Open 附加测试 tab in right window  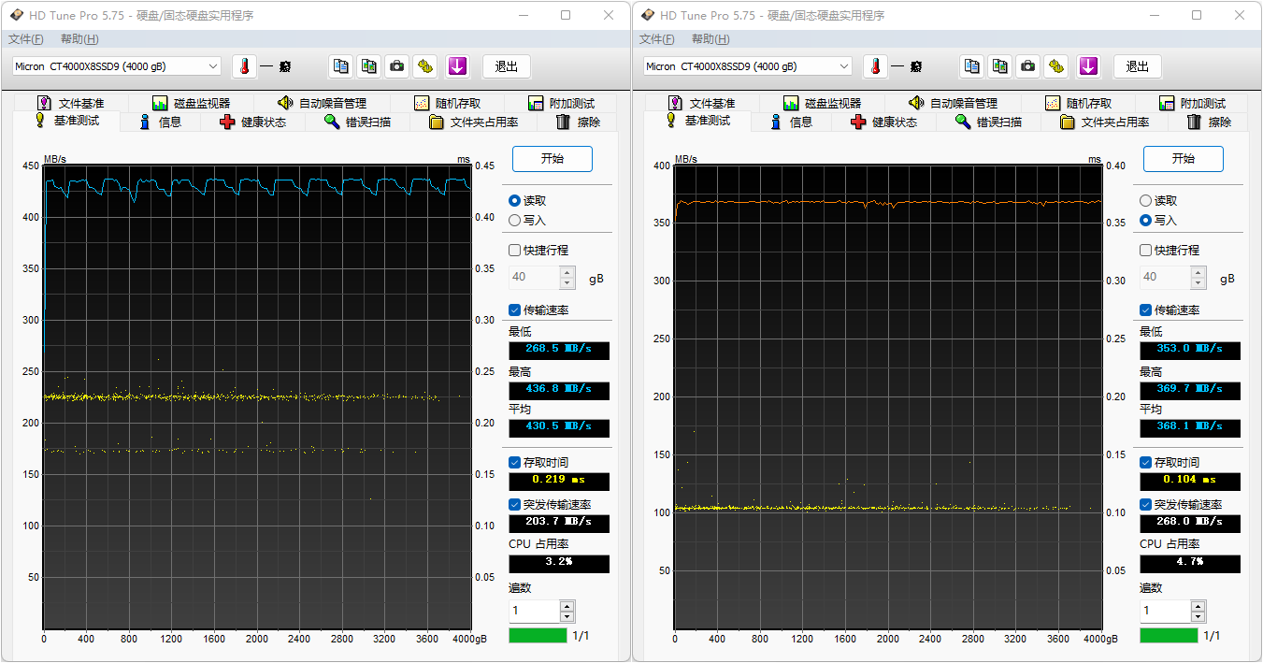[x=1192, y=103]
